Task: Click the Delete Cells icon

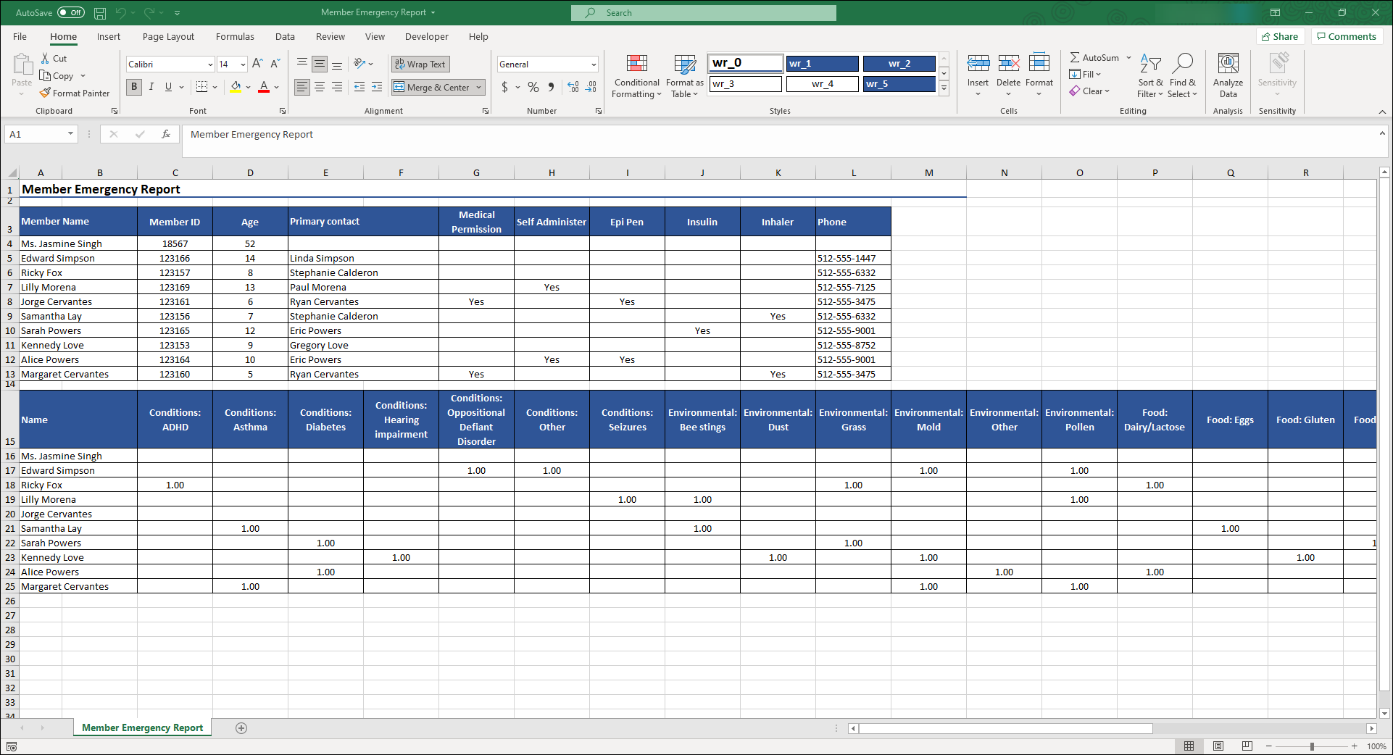Action: pyautogui.click(x=1008, y=64)
